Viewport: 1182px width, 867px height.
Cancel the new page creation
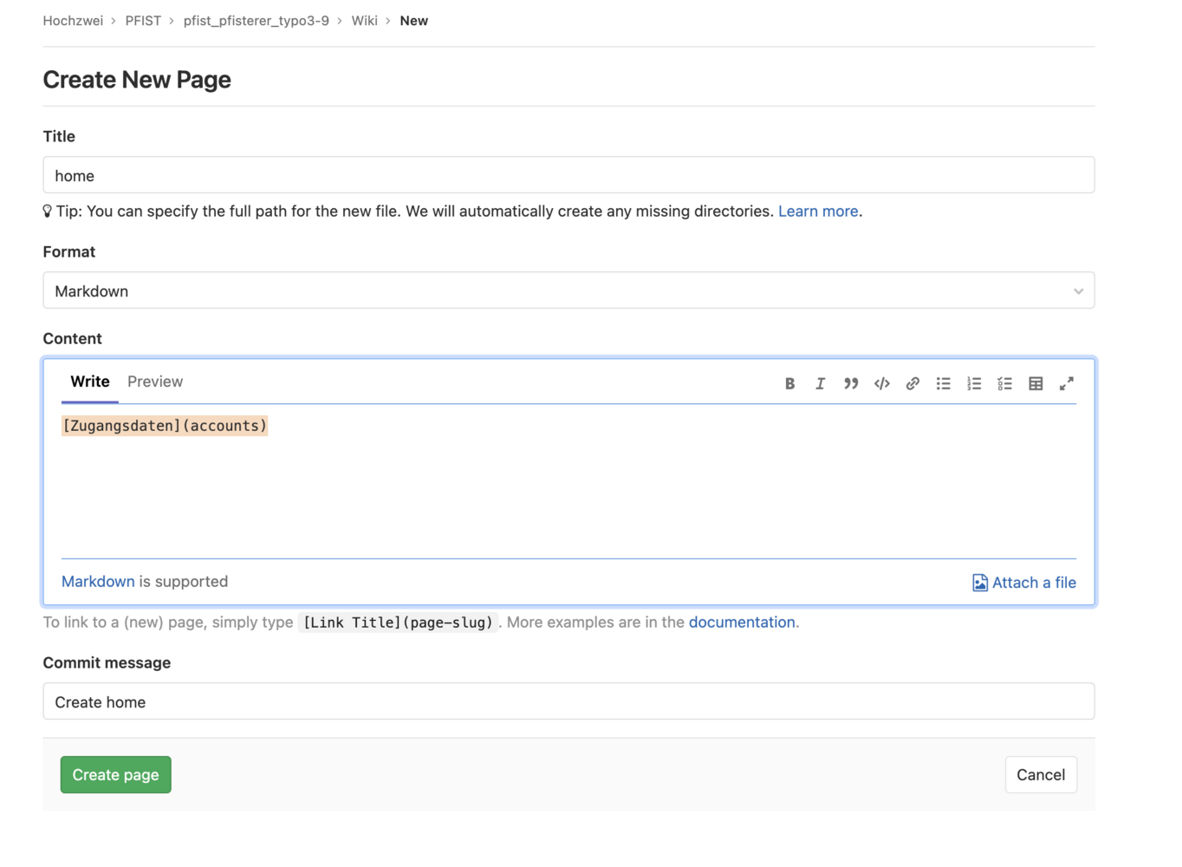point(1040,775)
